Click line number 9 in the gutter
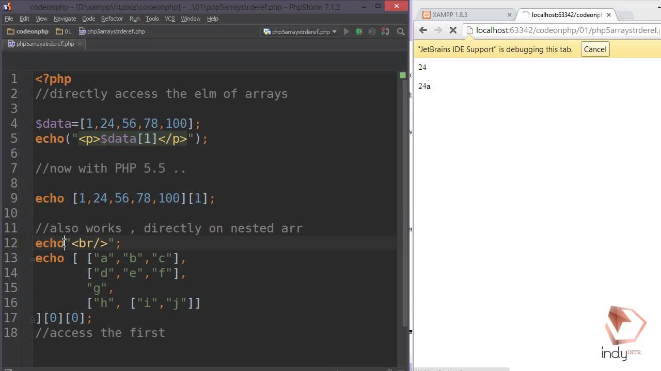661x371 pixels. click(x=13, y=198)
